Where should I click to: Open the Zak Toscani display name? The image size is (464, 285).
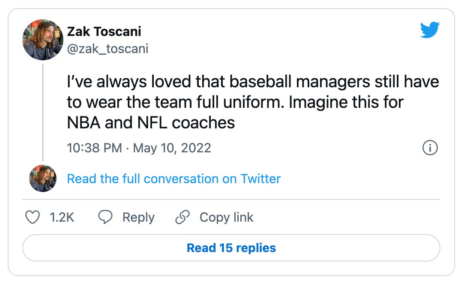pyautogui.click(x=104, y=31)
